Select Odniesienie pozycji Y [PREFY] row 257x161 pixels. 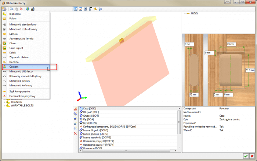[128, 145]
